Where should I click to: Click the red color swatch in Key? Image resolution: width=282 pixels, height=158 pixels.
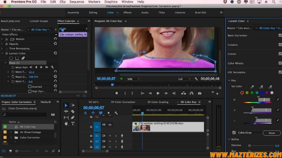[242, 93]
